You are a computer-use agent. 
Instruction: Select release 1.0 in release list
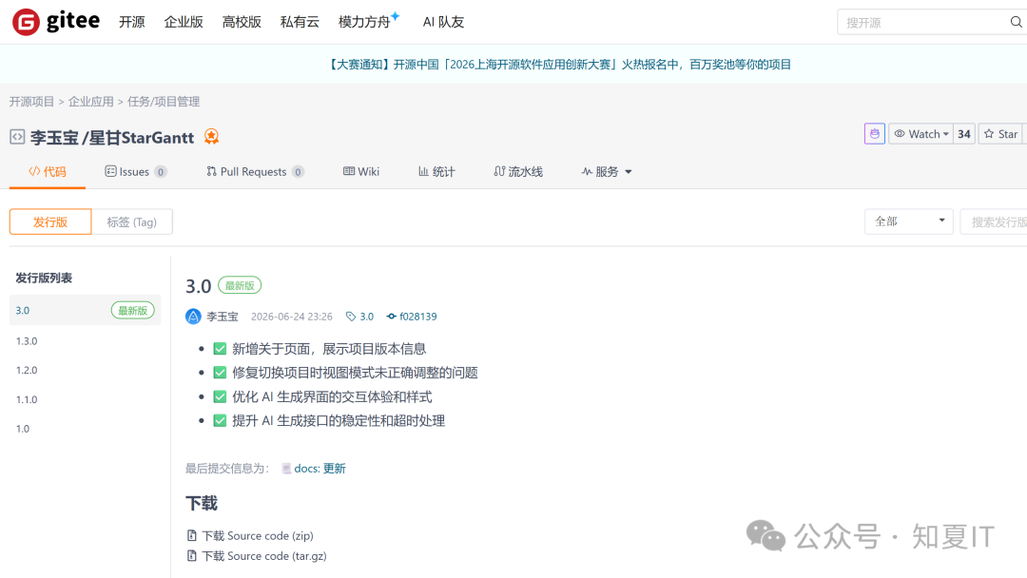tap(23, 429)
